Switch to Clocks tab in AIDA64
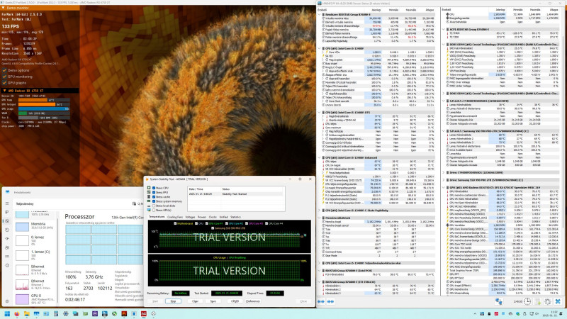Image resolution: width=567 pixels, height=319 pixels. pyautogui.click(x=213, y=217)
